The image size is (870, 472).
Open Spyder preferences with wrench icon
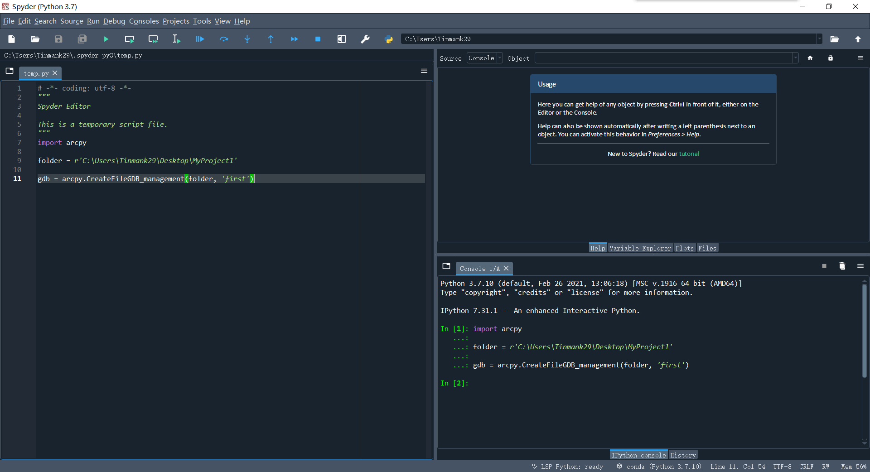(x=365, y=39)
